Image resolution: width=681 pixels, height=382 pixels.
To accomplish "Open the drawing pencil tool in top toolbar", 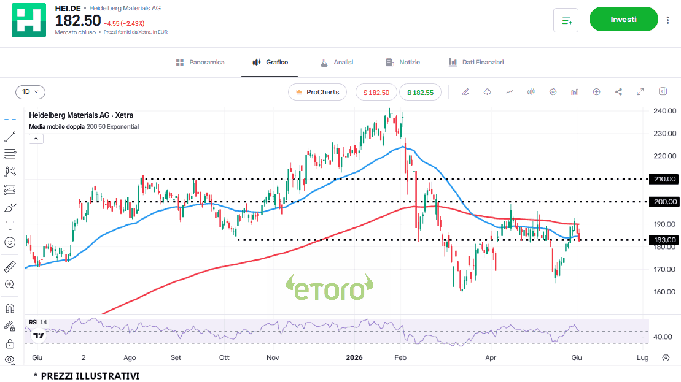I will pyautogui.click(x=465, y=92).
